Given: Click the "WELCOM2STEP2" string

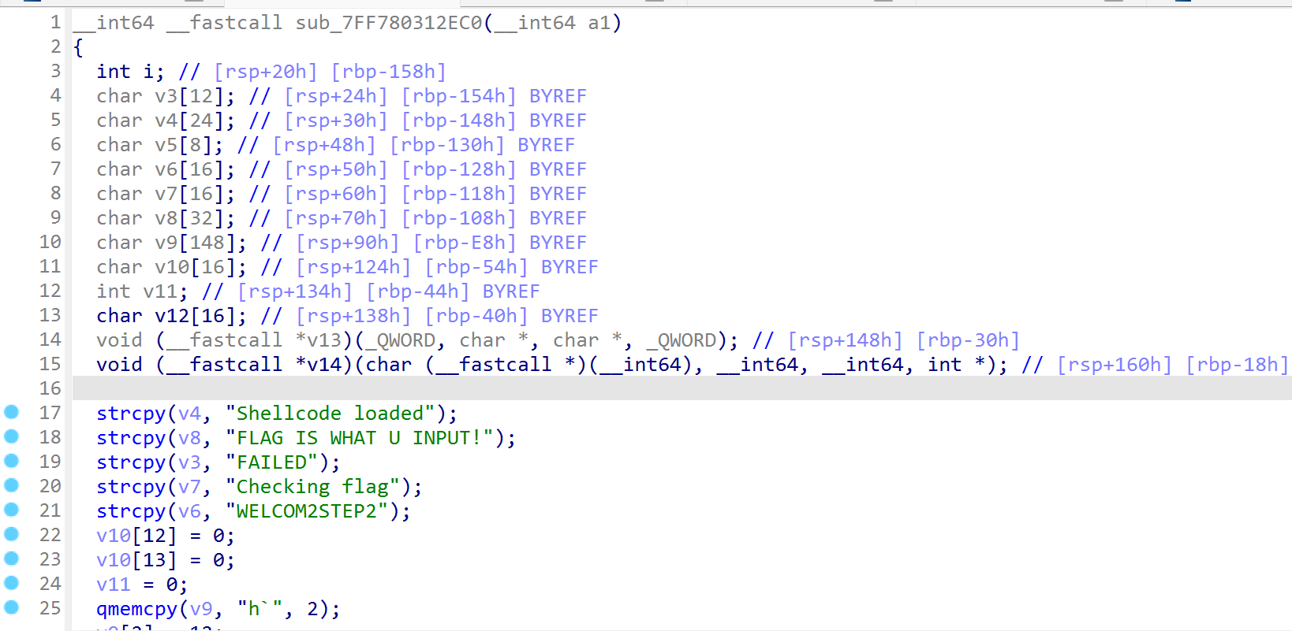Looking at the screenshot, I should click(306, 511).
